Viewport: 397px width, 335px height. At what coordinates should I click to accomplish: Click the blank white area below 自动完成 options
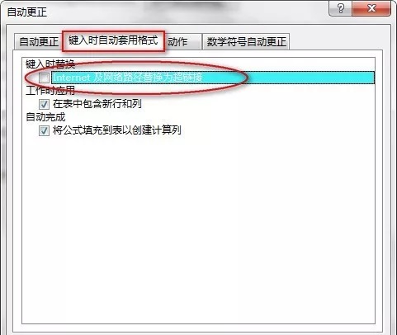click(x=198, y=229)
